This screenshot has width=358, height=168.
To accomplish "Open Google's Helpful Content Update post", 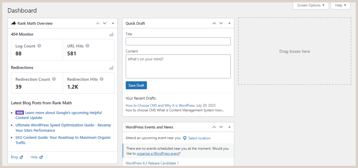I will (x=59, y=115).
